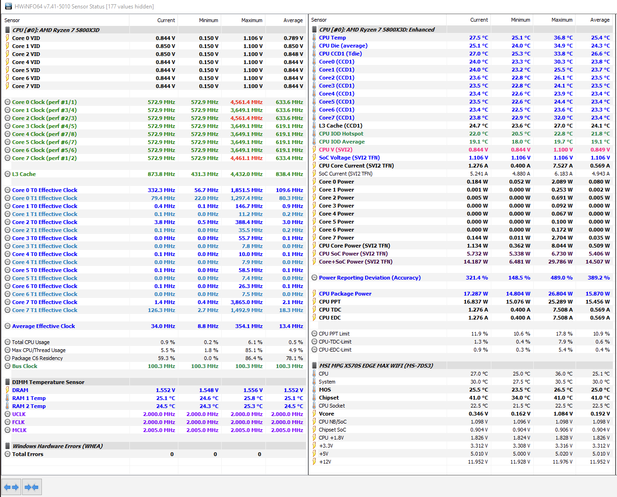Click the shrink columns inward arrows button
Screen dimensions: 617x497
(x=32, y=487)
